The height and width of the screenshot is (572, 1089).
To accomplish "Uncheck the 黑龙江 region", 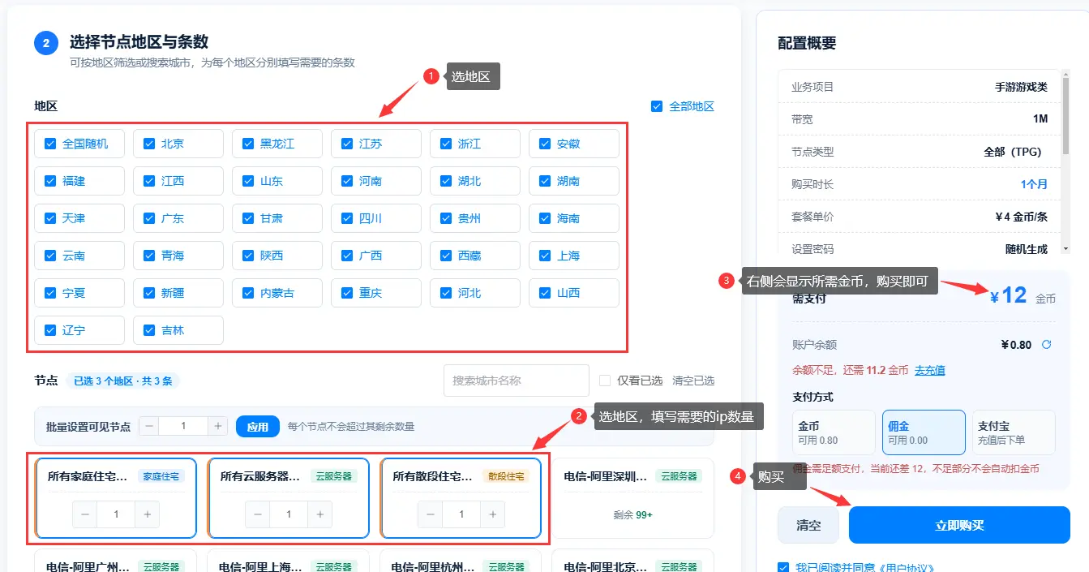I will [x=248, y=144].
